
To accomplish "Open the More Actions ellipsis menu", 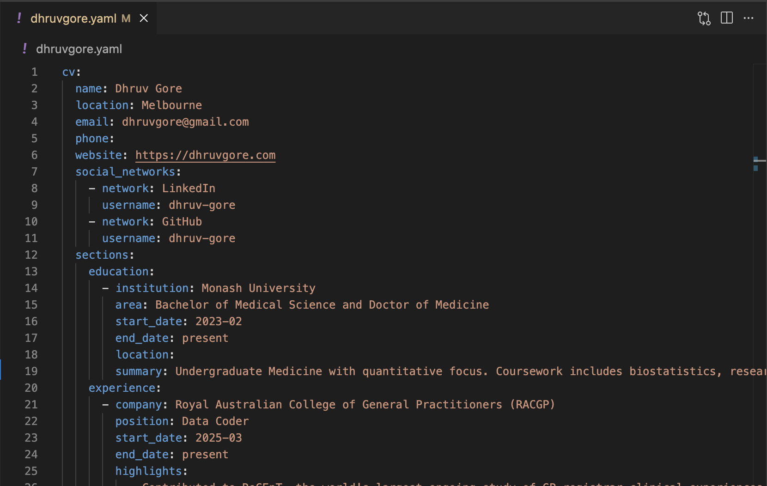I will tap(749, 18).
